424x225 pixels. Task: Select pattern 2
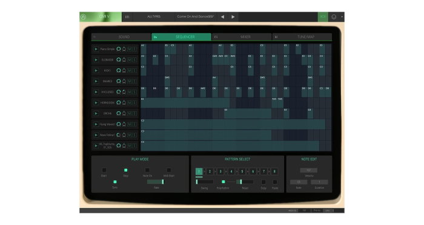tap(210, 171)
